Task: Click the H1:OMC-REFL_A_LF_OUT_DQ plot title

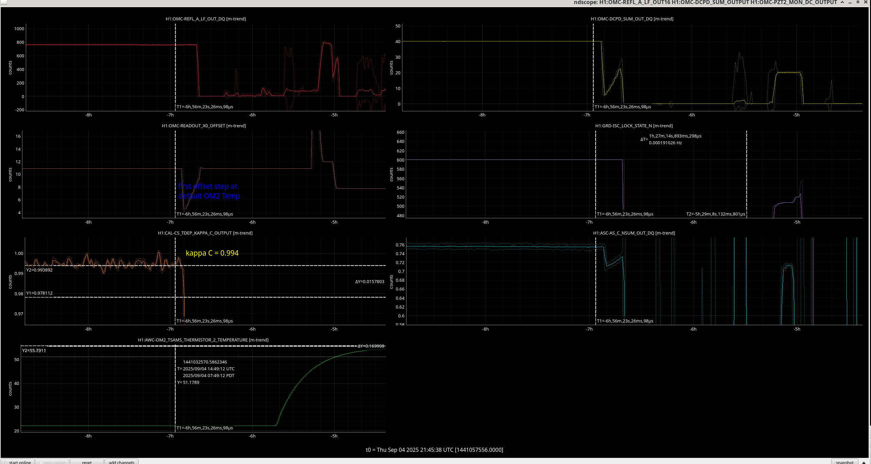Action: pos(205,19)
